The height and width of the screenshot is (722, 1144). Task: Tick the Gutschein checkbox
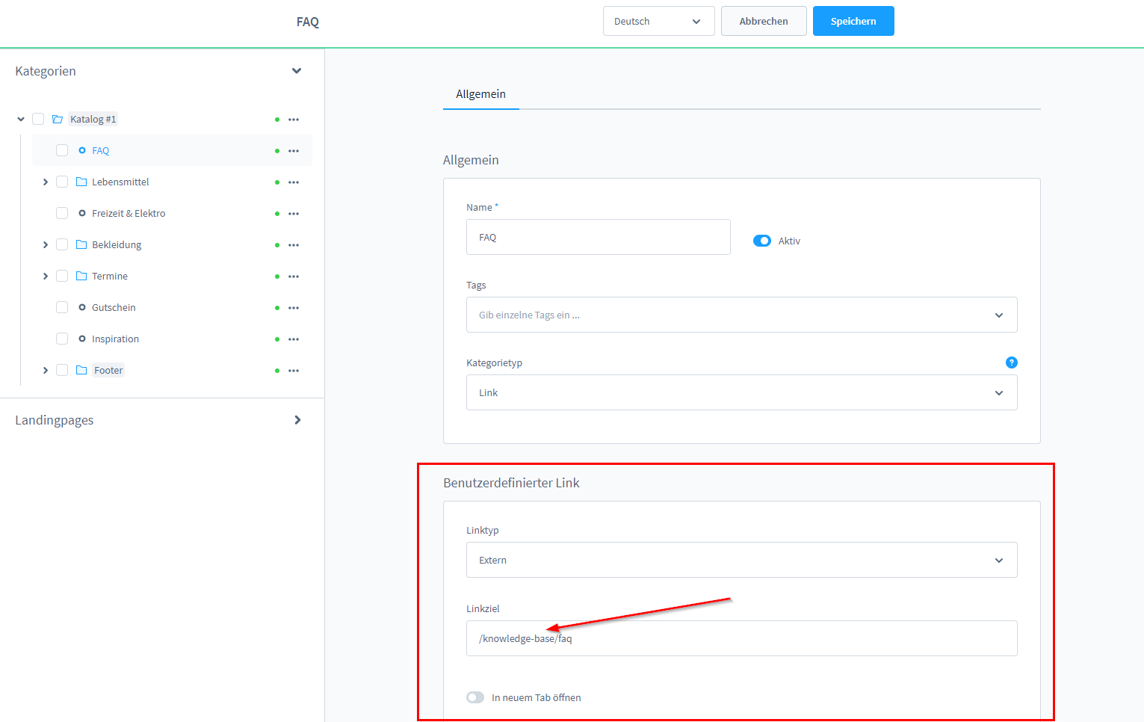tap(62, 307)
